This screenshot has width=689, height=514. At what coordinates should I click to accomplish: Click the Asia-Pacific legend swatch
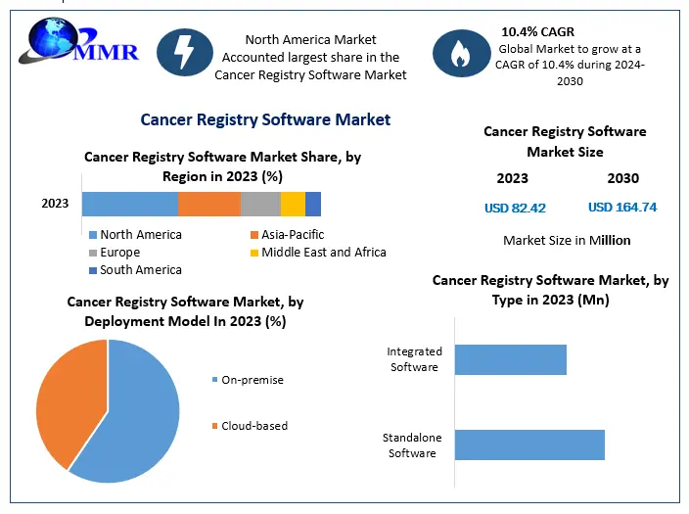pyautogui.click(x=253, y=235)
